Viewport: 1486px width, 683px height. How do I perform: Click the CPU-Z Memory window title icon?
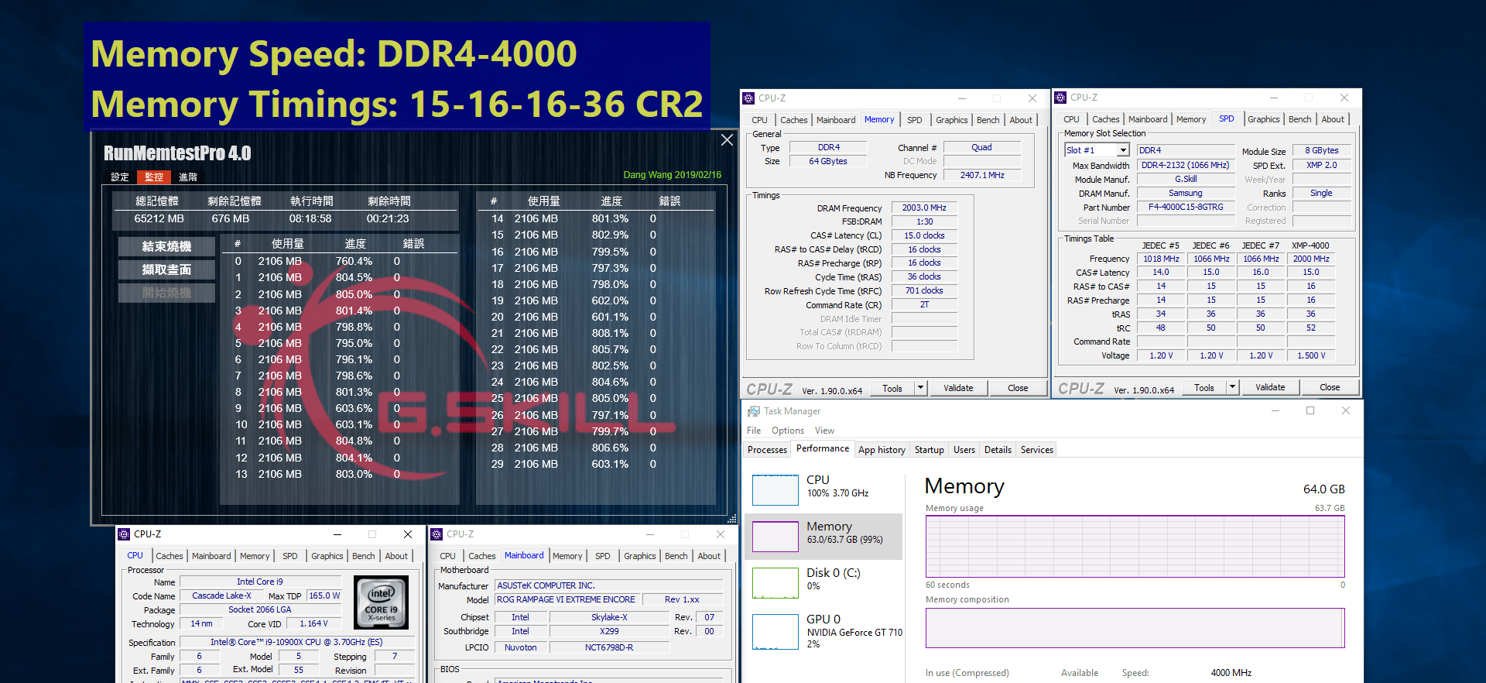click(x=748, y=98)
